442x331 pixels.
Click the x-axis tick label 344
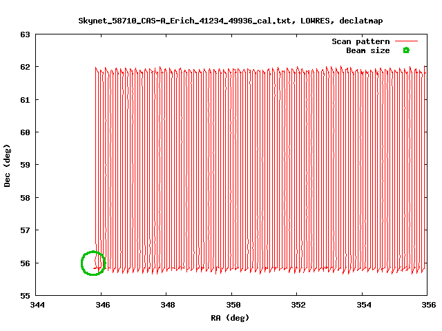37,305
